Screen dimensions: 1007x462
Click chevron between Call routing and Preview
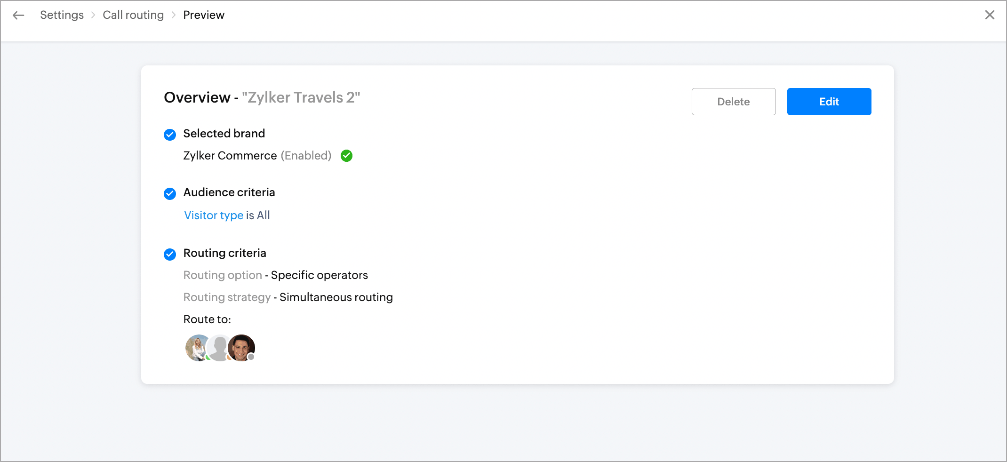coord(174,15)
